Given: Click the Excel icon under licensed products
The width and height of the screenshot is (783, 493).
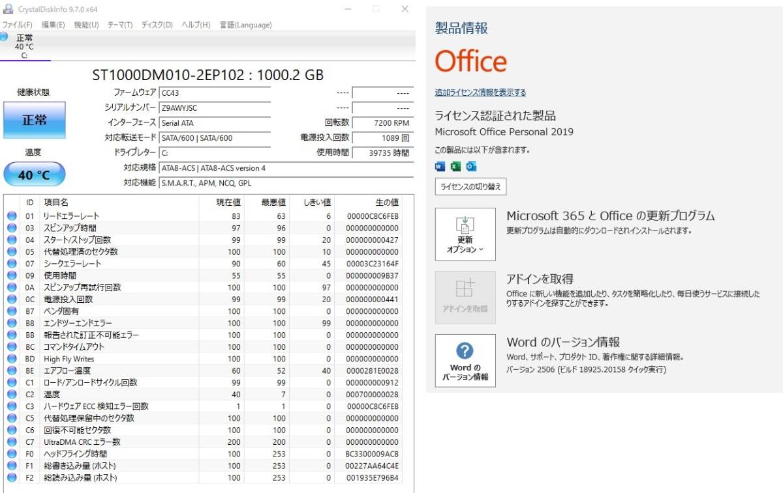Looking at the screenshot, I should [455, 166].
